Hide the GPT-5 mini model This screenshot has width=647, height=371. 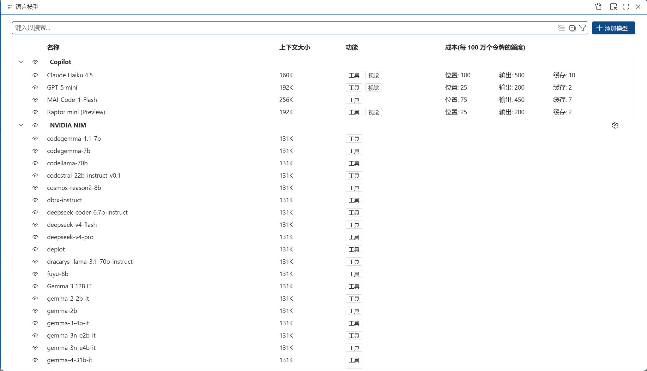(35, 87)
